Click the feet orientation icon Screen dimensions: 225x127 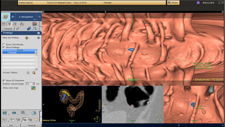coord(4,24)
